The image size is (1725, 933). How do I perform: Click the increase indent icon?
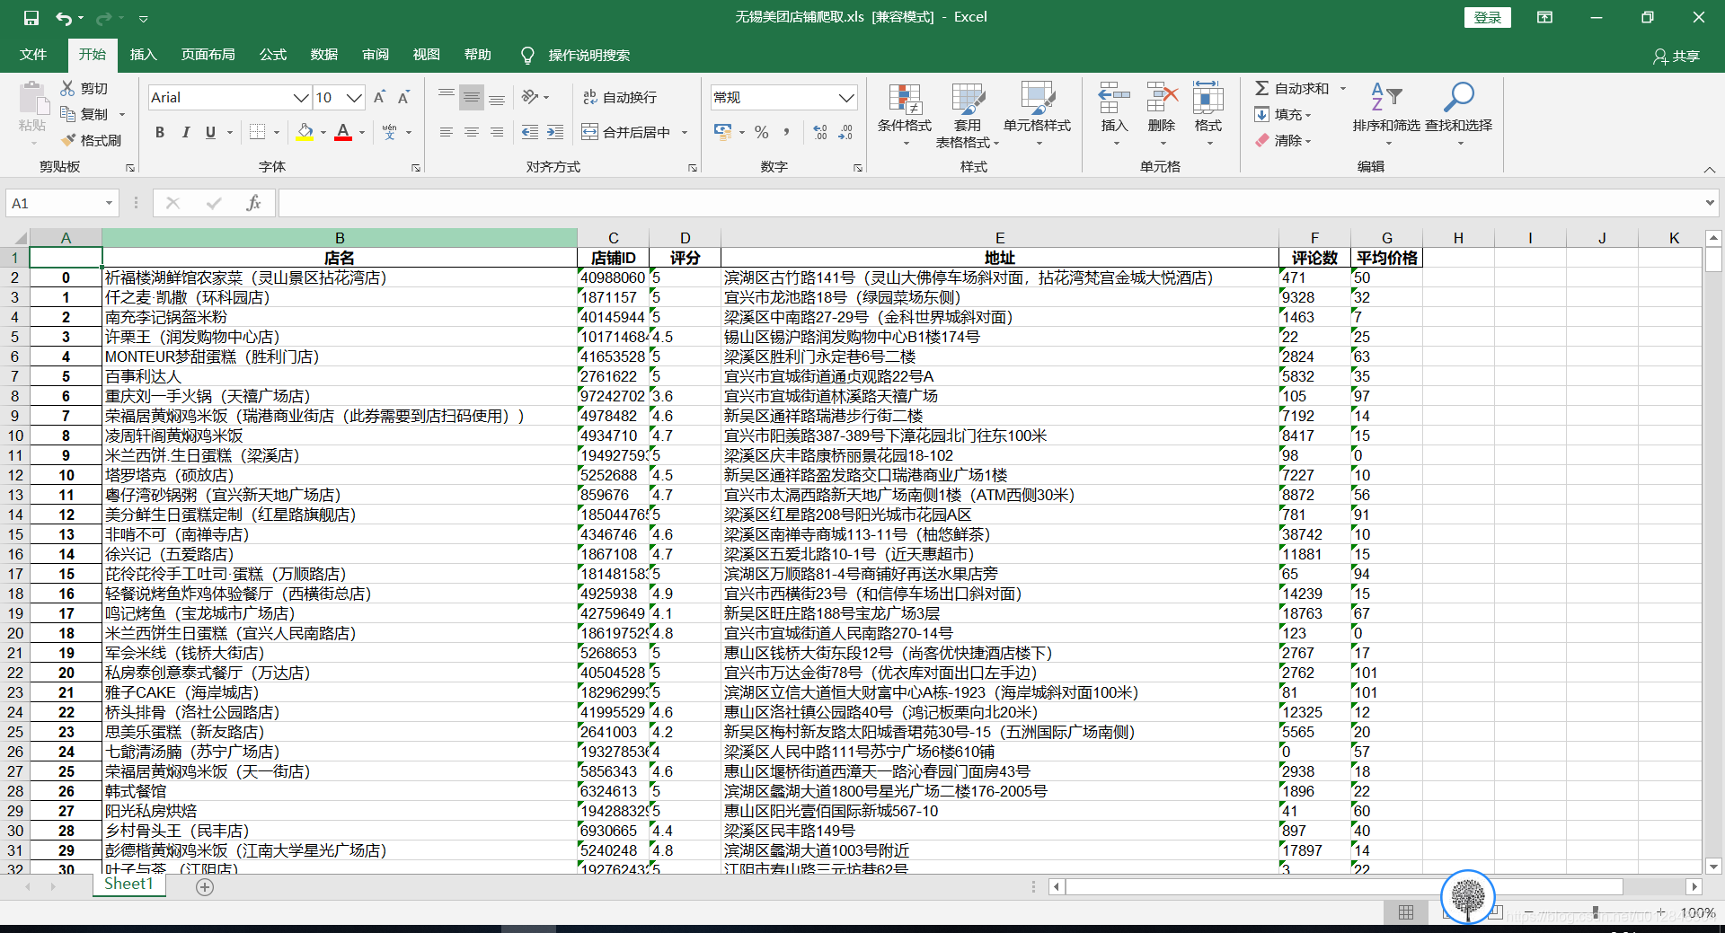[555, 132]
